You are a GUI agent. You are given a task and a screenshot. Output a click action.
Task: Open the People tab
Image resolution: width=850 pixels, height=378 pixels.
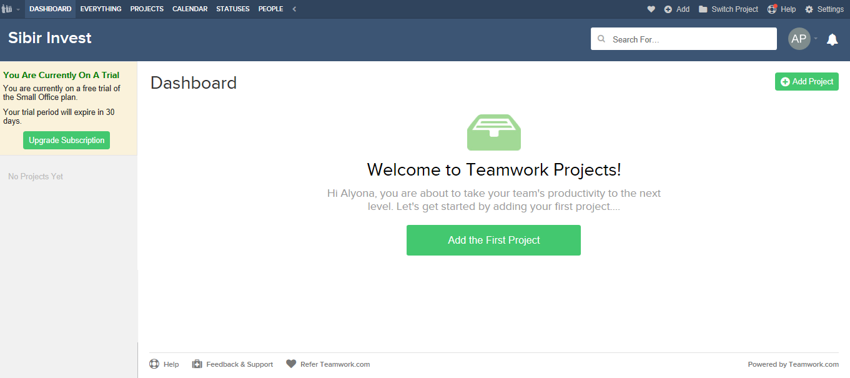[270, 9]
